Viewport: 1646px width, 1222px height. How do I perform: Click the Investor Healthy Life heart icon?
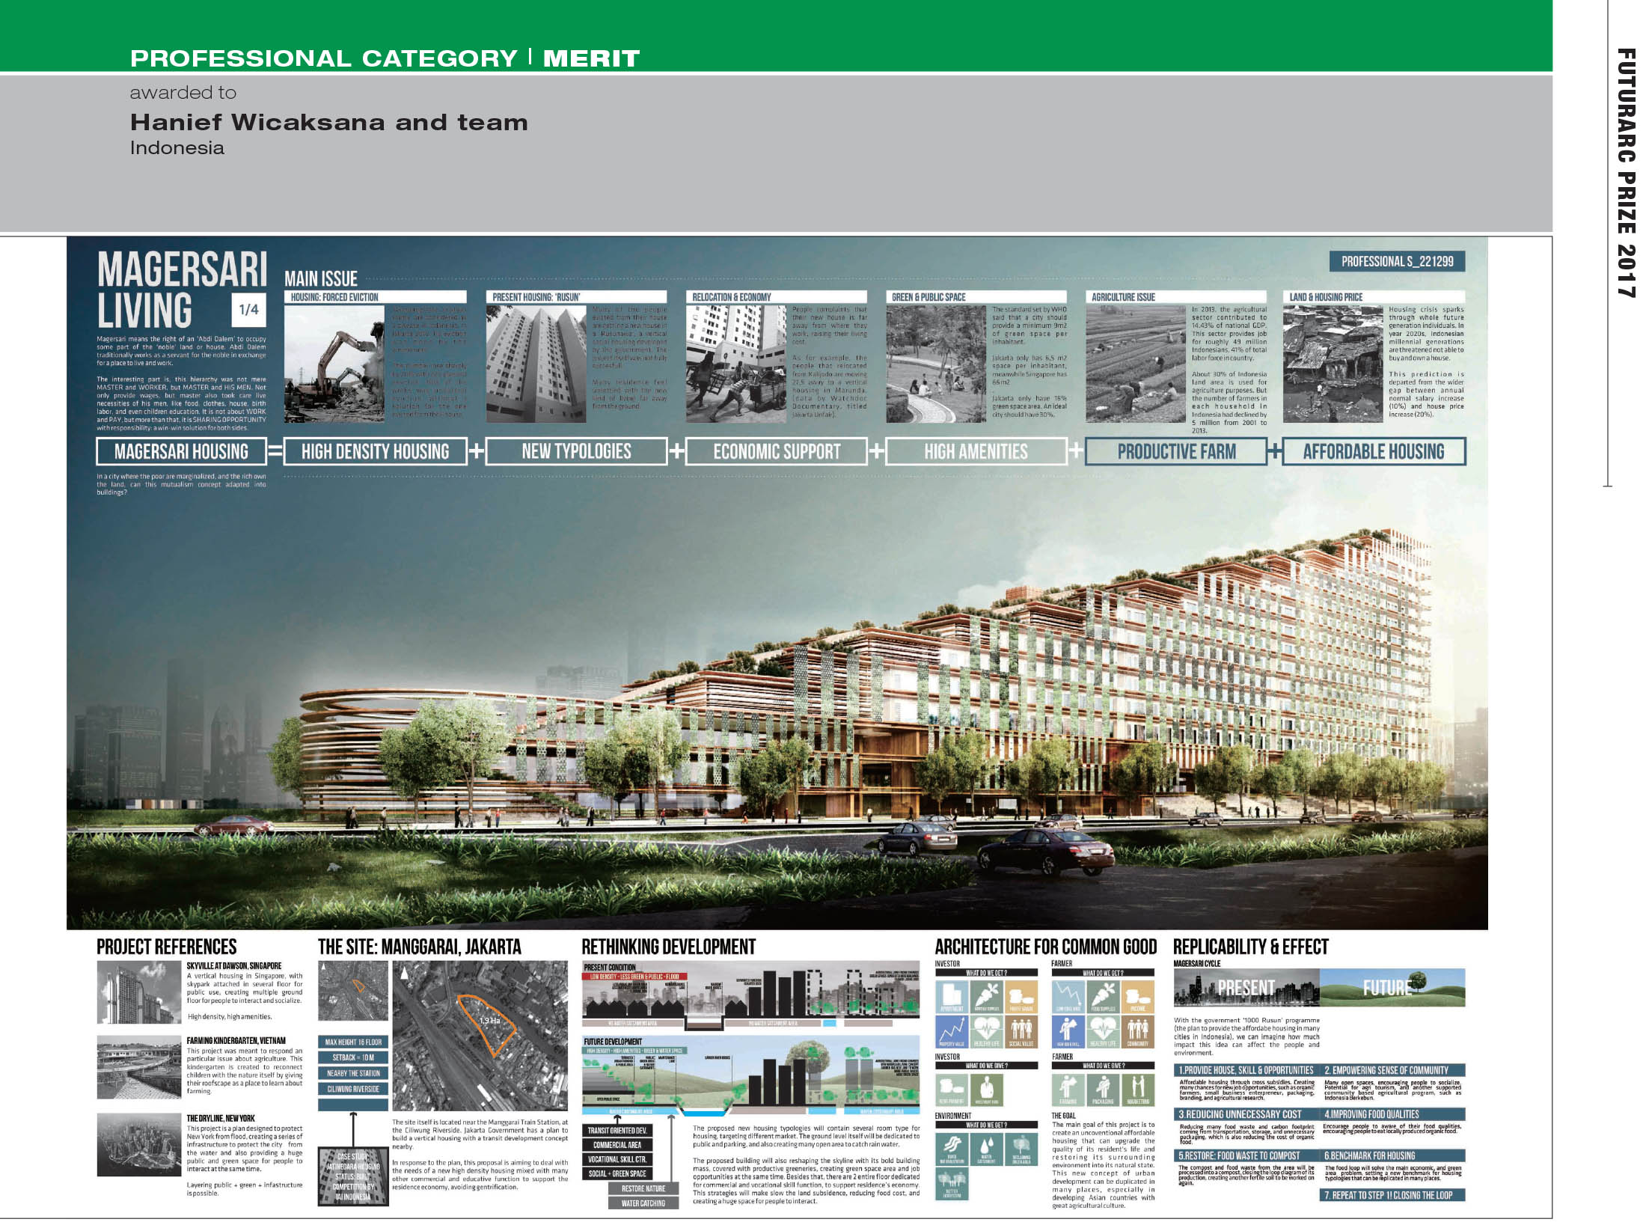[x=987, y=1032]
